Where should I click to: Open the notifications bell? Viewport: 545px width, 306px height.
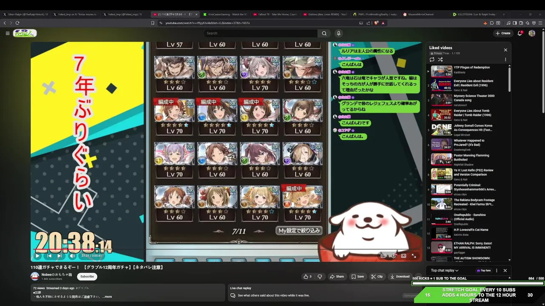pos(520,33)
